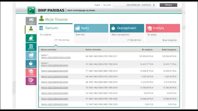Click the Nazwa rachunku column header
198x111 pixels.
pyautogui.click(x=49, y=50)
